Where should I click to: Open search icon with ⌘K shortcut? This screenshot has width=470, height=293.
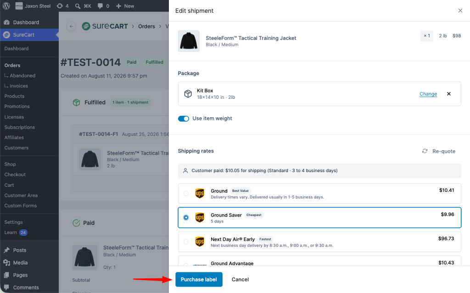(x=83, y=6)
